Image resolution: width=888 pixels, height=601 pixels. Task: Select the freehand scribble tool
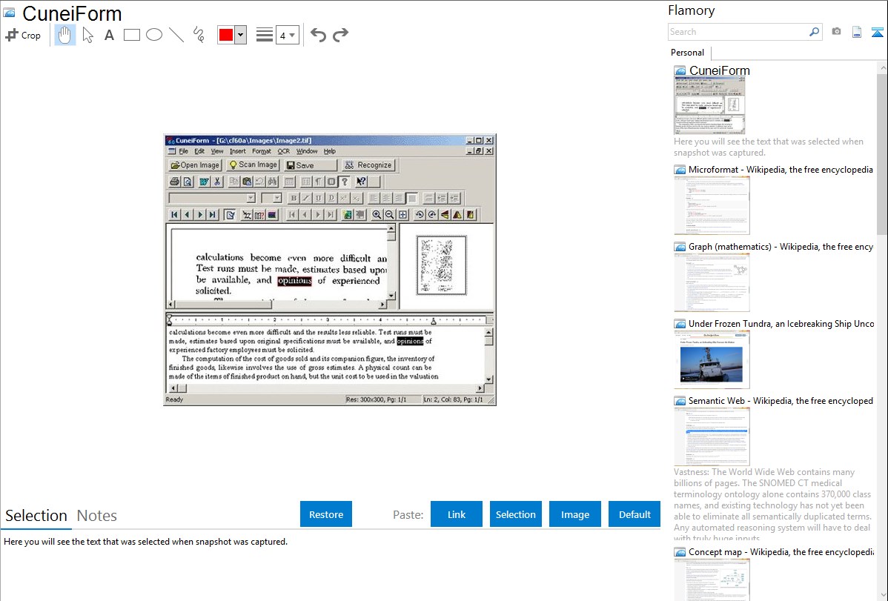tap(199, 35)
